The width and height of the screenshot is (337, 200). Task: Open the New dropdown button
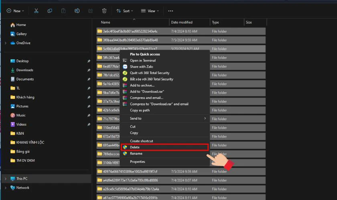(x=15, y=11)
